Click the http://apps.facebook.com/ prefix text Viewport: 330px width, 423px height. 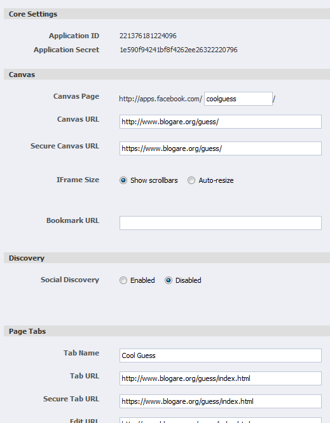coord(160,99)
